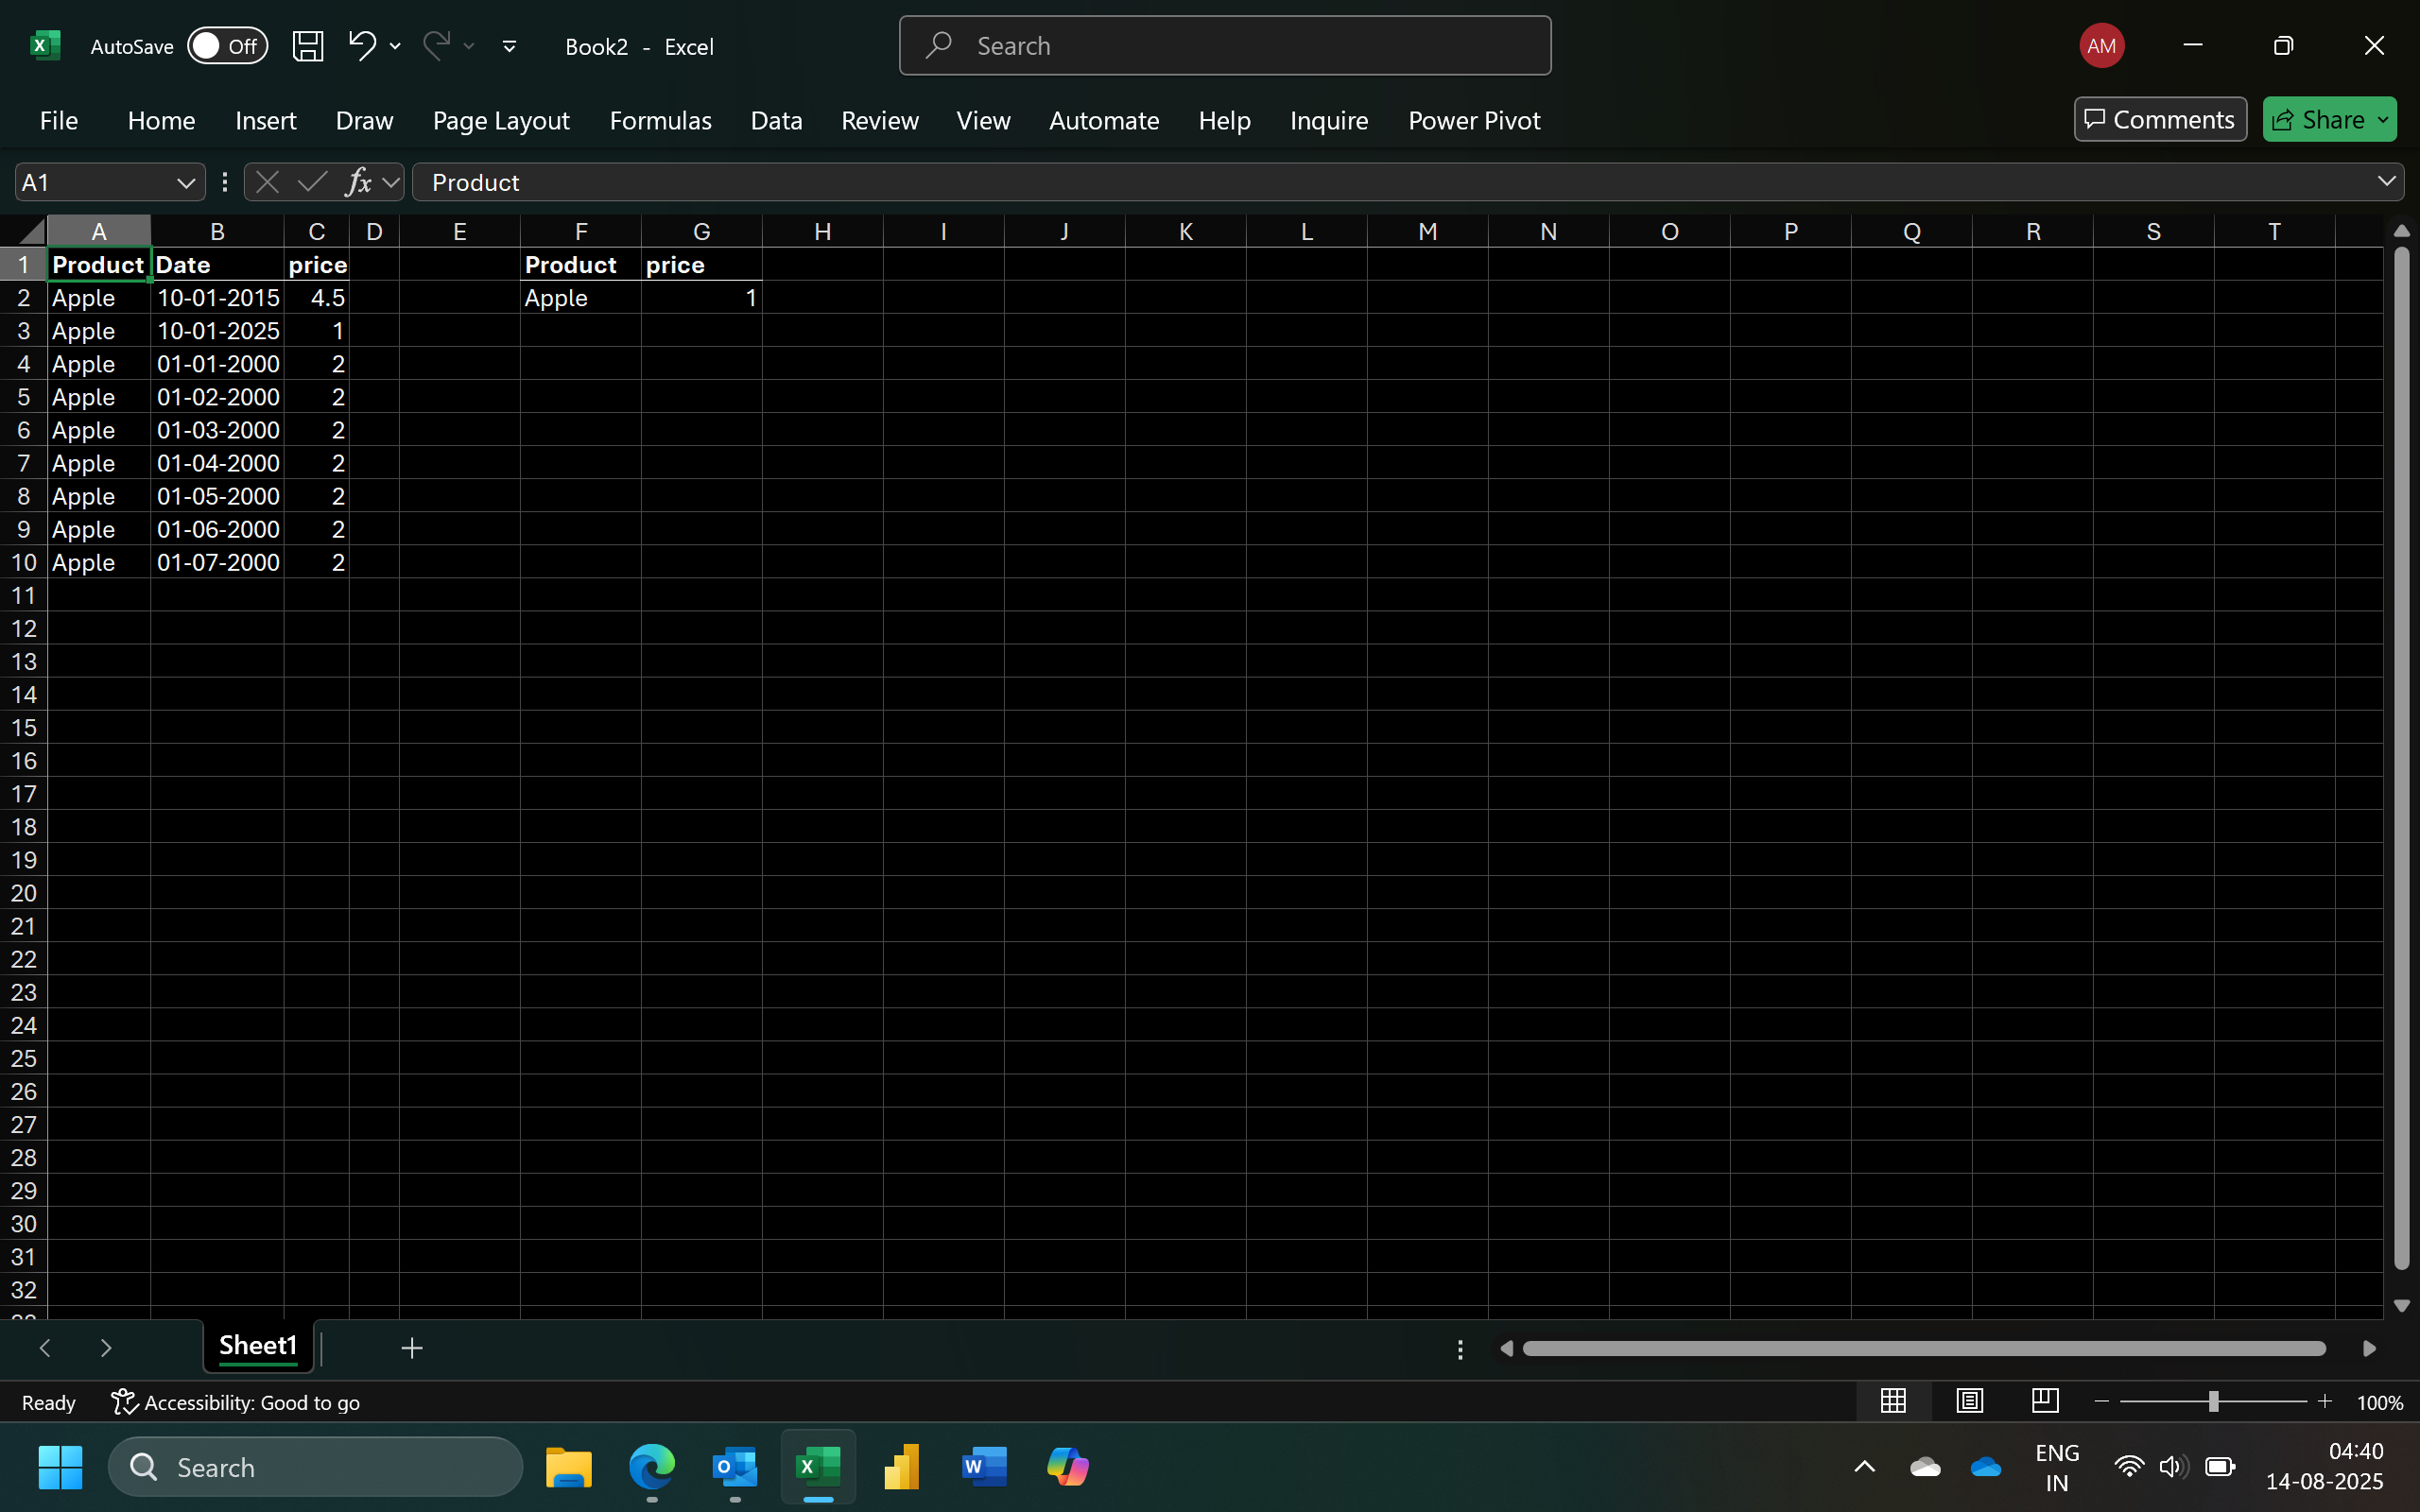Toggle the AutoSave switch

tap(227, 46)
